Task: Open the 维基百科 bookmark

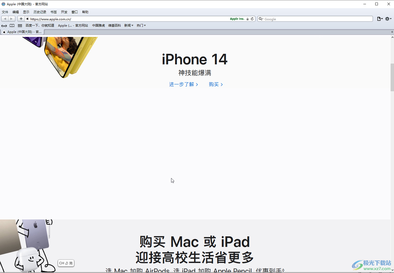Action: [115, 26]
